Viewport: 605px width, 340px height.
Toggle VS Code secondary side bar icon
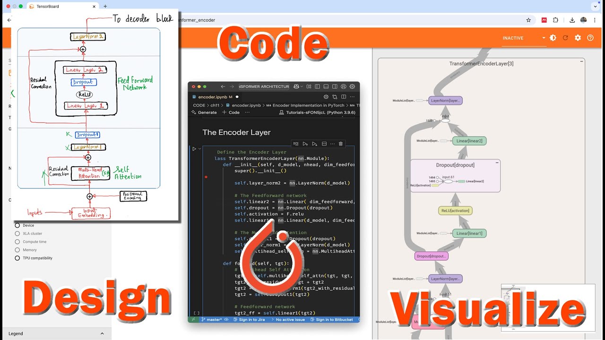[335, 86]
